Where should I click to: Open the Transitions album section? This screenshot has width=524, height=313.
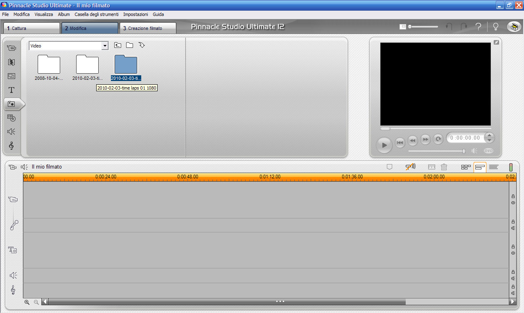click(11, 62)
